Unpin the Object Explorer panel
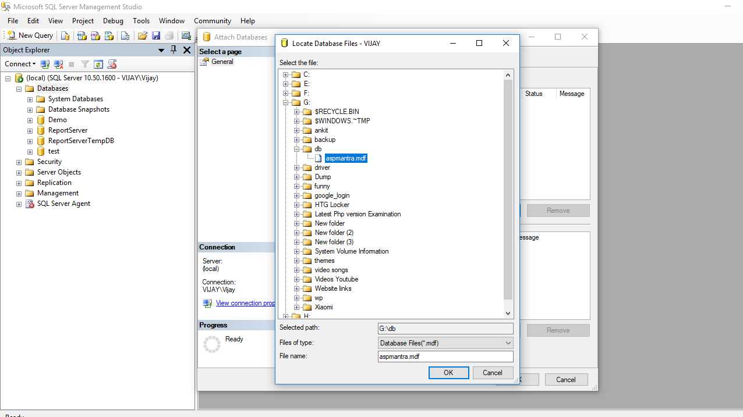Viewport: 743px width, 417px height. tap(173, 50)
